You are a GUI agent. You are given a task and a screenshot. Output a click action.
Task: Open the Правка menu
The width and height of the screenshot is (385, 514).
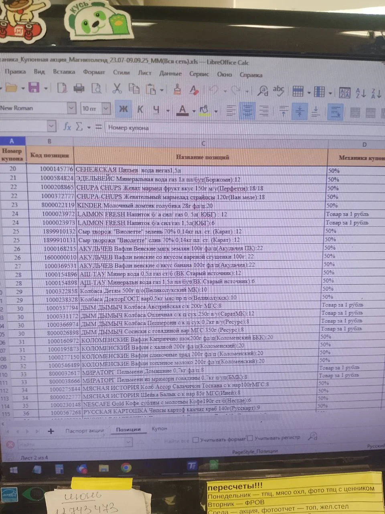point(15,71)
